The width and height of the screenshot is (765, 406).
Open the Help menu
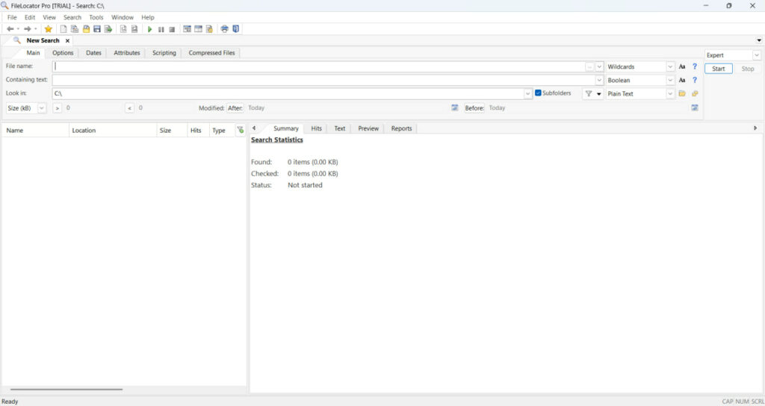tap(148, 17)
